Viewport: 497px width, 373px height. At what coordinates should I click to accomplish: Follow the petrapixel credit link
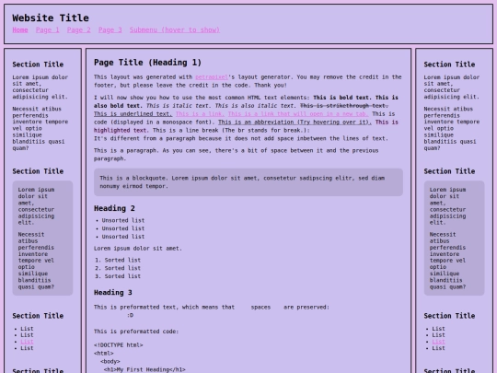[x=212, y=77]
